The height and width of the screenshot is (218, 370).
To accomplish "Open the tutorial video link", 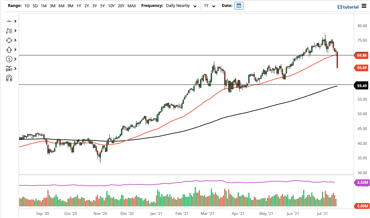I will 348,7.
